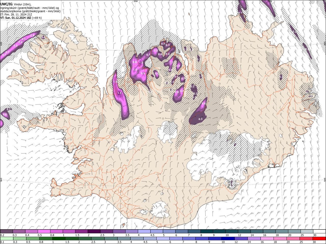Click the 64N latitude label on right edge
This screenshot has height=244, width=326.
click(x=325, y=179)
